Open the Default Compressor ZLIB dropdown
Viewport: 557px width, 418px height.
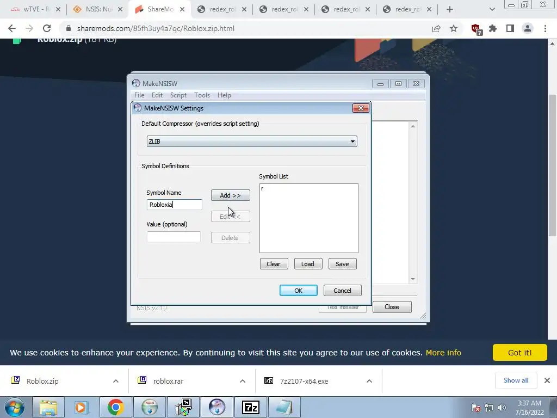point(252,142)
